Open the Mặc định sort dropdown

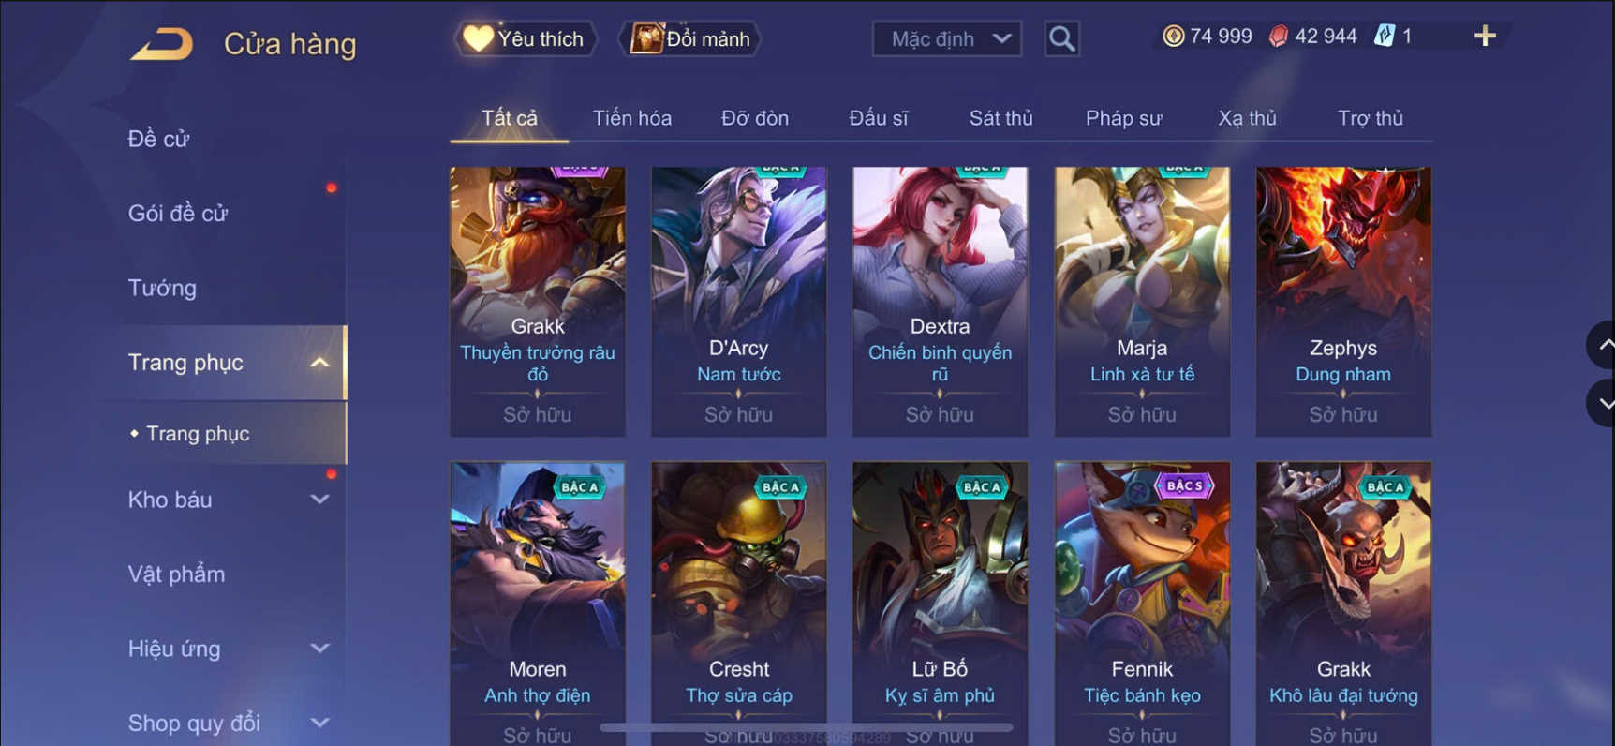click(947, 38)
